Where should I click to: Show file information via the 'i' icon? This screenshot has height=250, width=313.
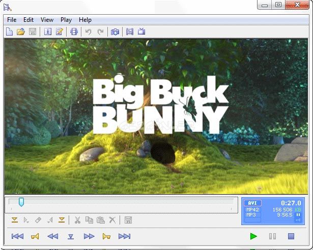48,32
